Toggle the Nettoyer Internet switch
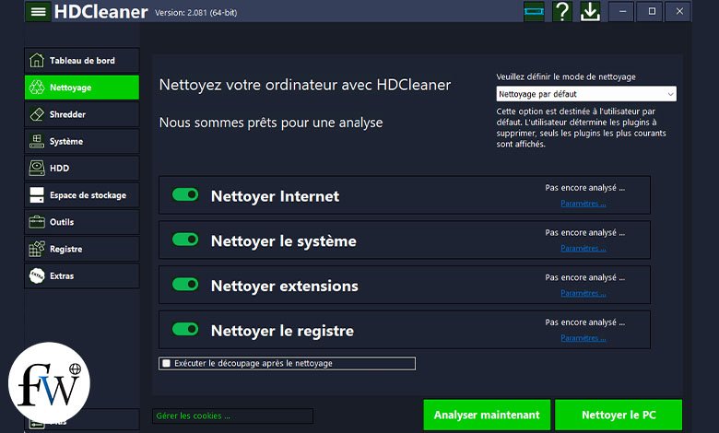Screen dimensions: 719x433 pos(185,194)
